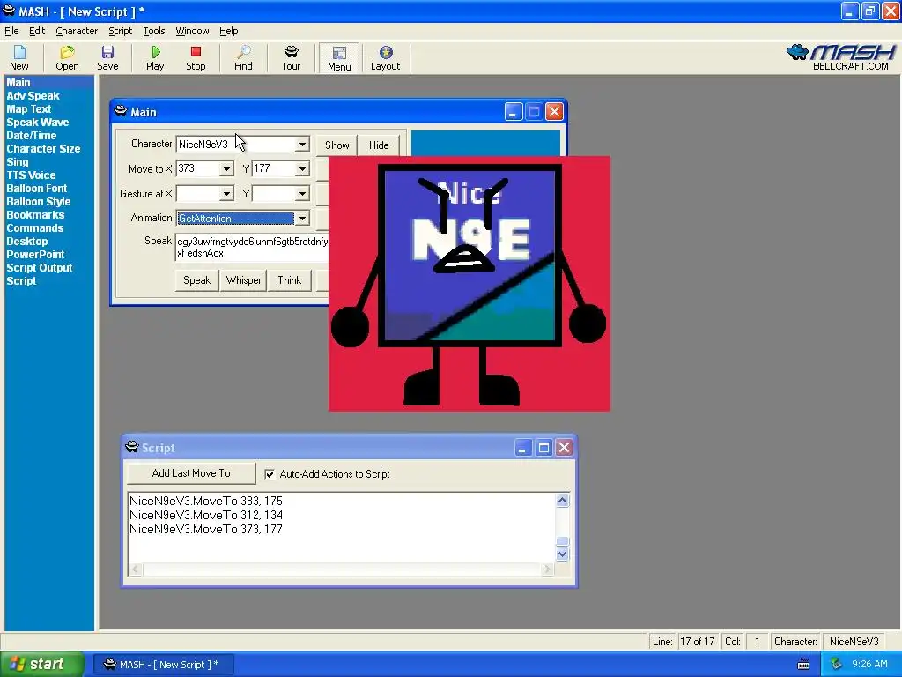Save the script using the Save icon
This screenshot has height=677, width=902.
[x=107, y=58]
